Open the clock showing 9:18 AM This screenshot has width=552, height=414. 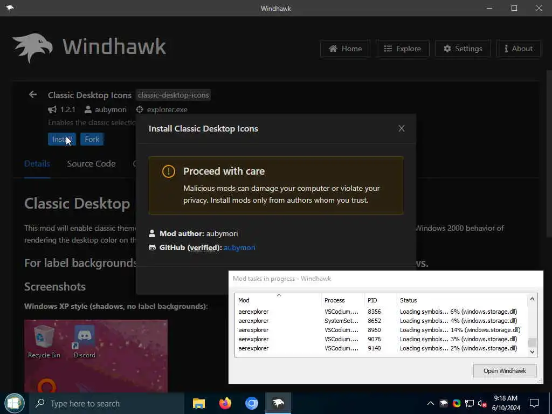(x=506, y=403)
